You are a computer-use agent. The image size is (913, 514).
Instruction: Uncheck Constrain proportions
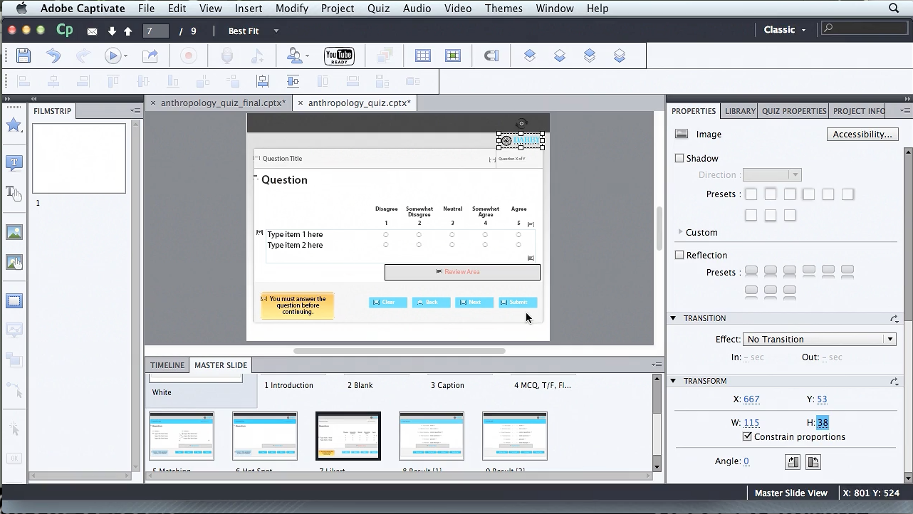click(x=747, y=436)
